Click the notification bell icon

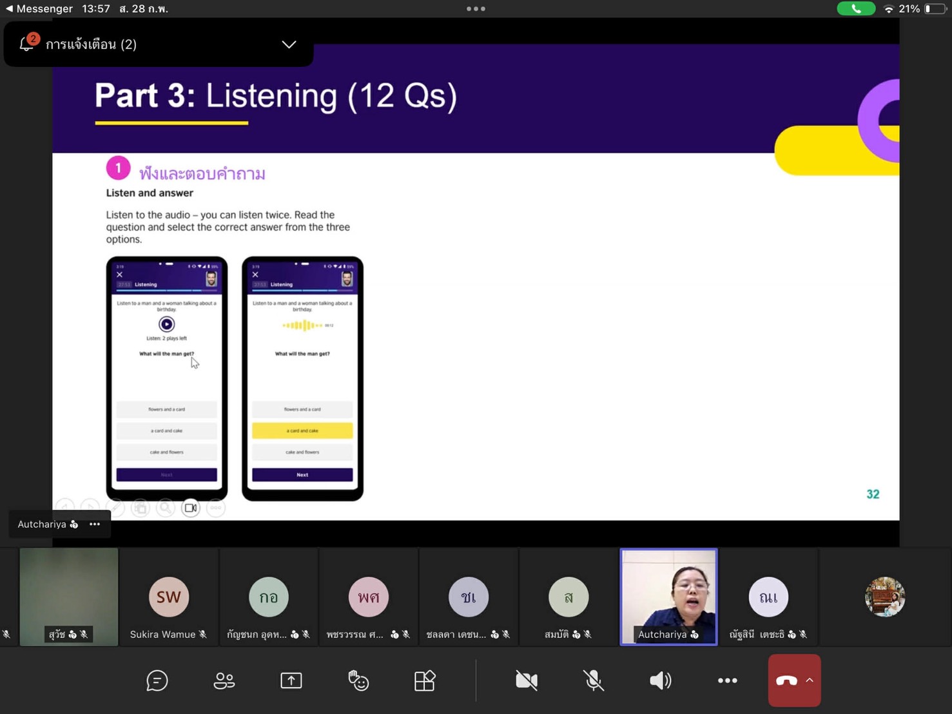27,44
